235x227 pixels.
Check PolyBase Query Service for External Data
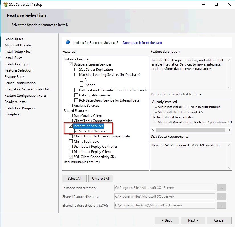click(76, 100)
